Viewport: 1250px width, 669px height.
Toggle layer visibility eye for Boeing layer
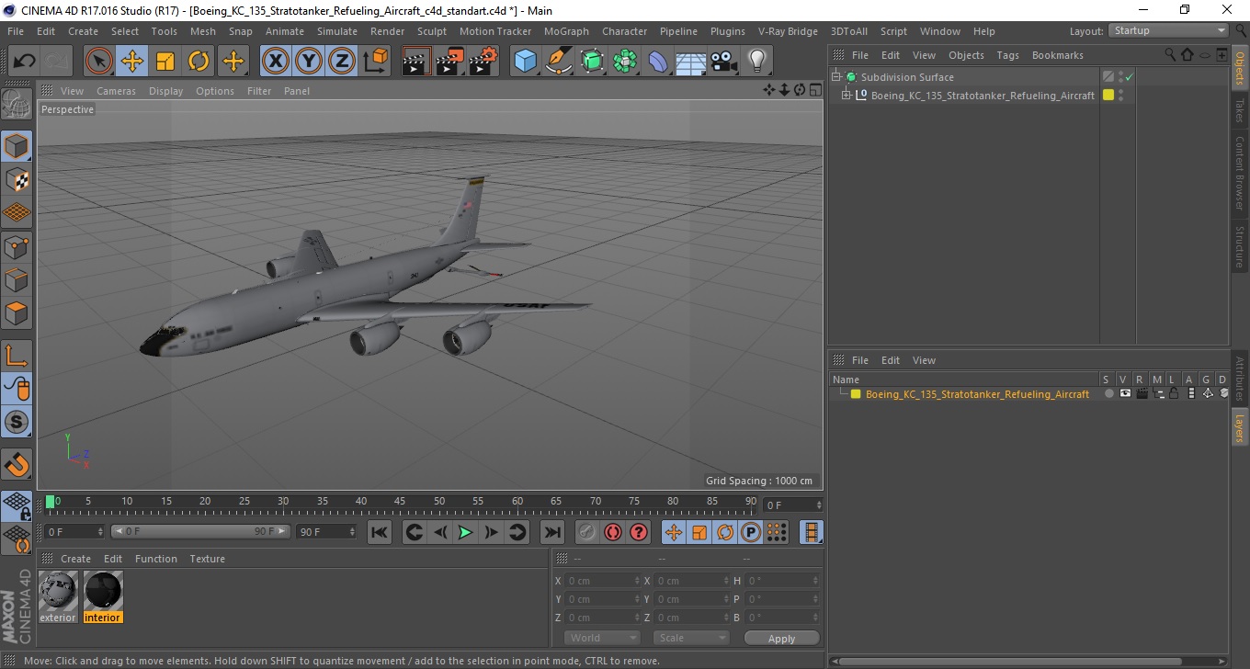(1125, 393)
